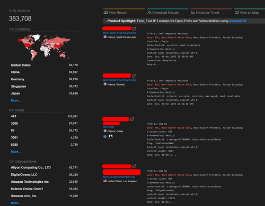The height and width of the screenshot is (206, 265).
Task: Click the total results number 383,708
Action: pyautogui.click(x=20, y=18)
